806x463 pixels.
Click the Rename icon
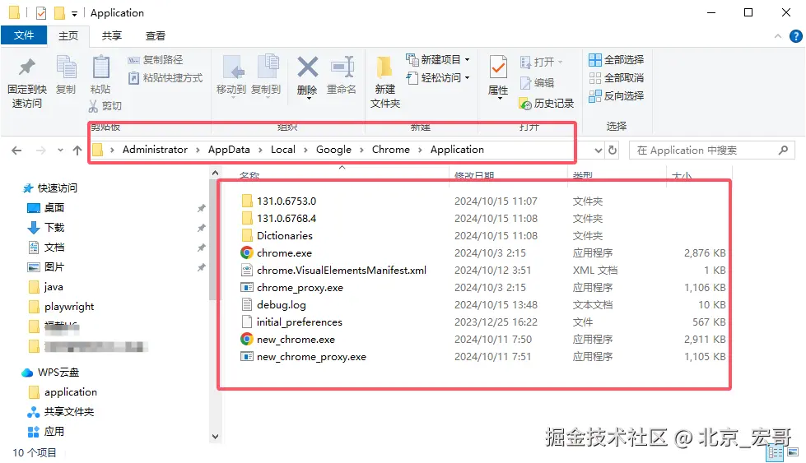[x=342, y=67]
